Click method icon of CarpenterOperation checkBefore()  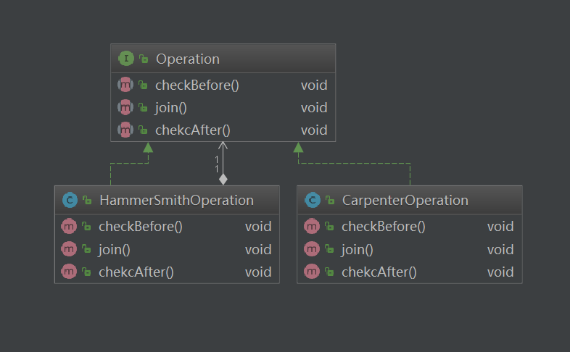(312, 227)
